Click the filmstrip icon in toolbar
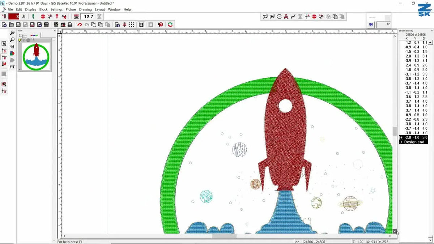Screen dimensions: 434x244 141,25
